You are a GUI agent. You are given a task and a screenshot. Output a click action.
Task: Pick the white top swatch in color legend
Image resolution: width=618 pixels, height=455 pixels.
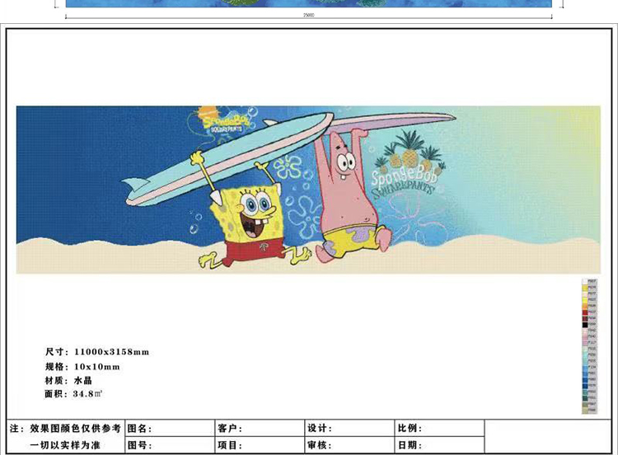585,282
